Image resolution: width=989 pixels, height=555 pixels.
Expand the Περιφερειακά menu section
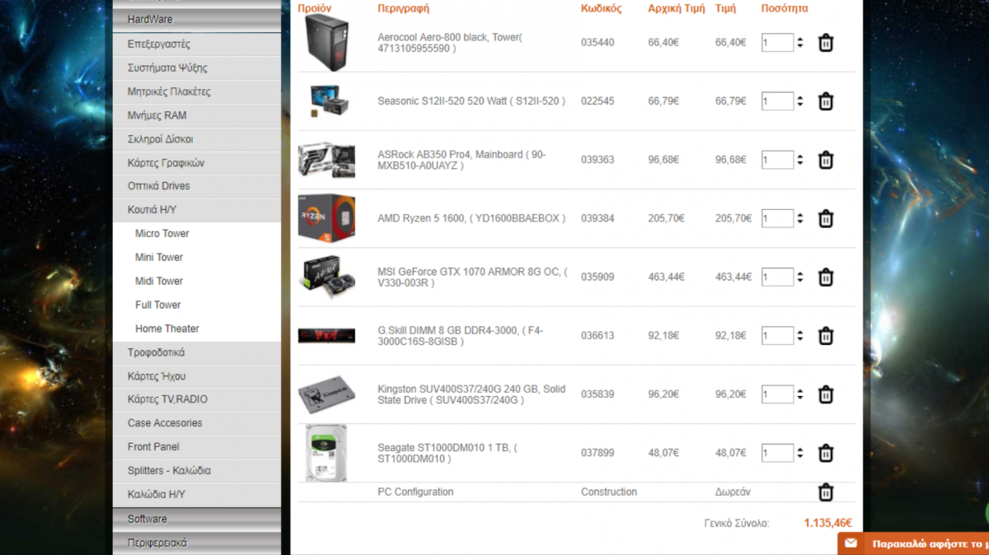pyautogui.click(x=197, y=543)
